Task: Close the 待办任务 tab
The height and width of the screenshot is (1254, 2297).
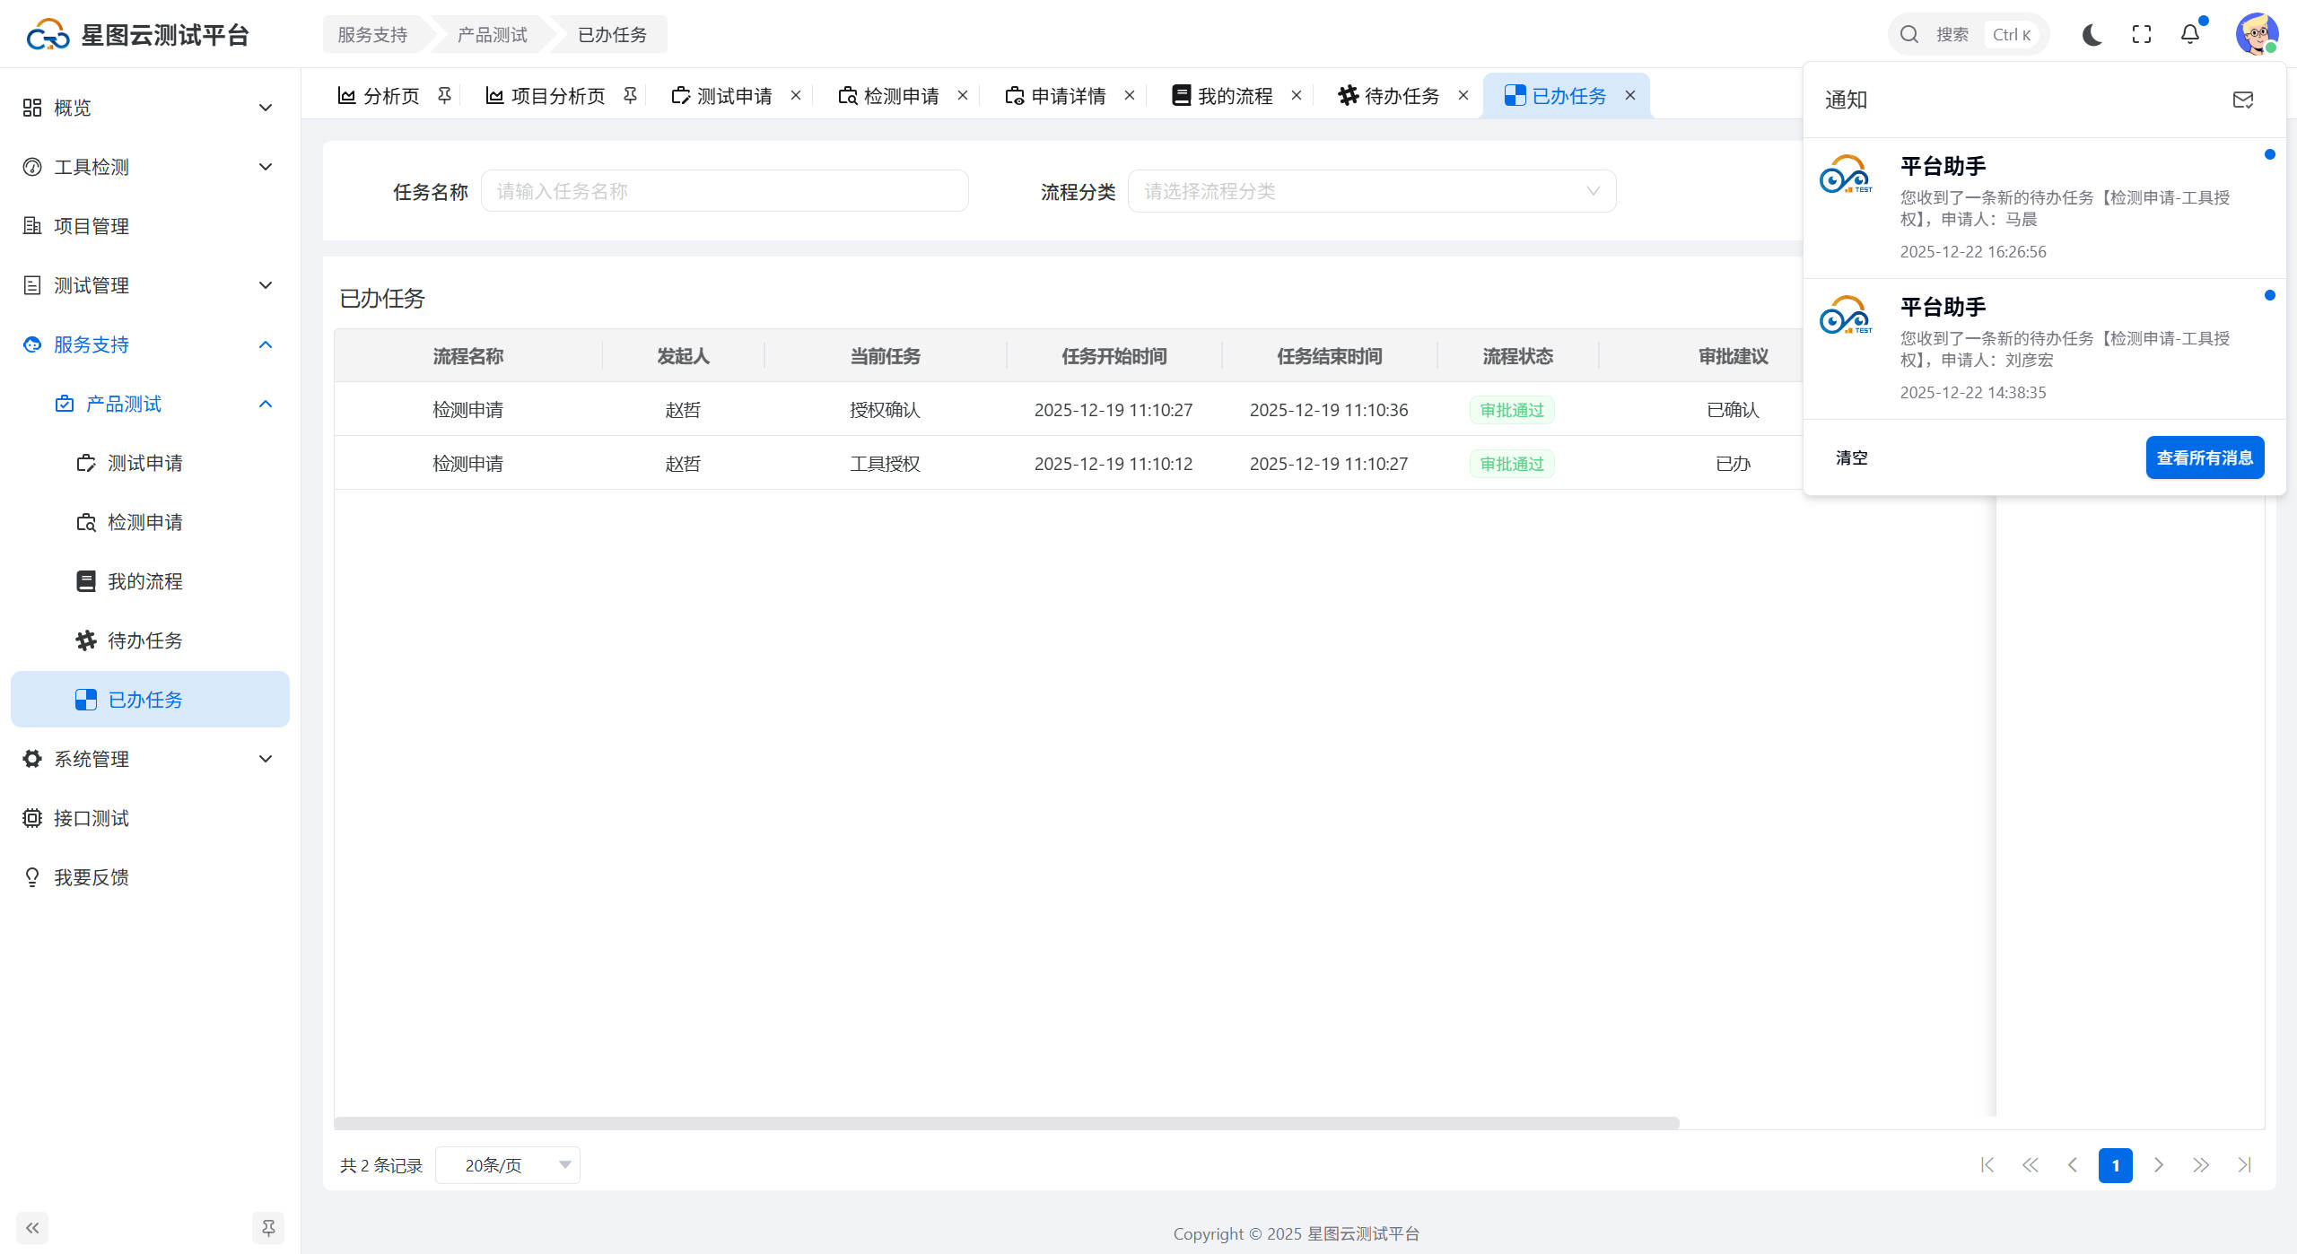Action: pyautogui.click(x=1463, y=95)
